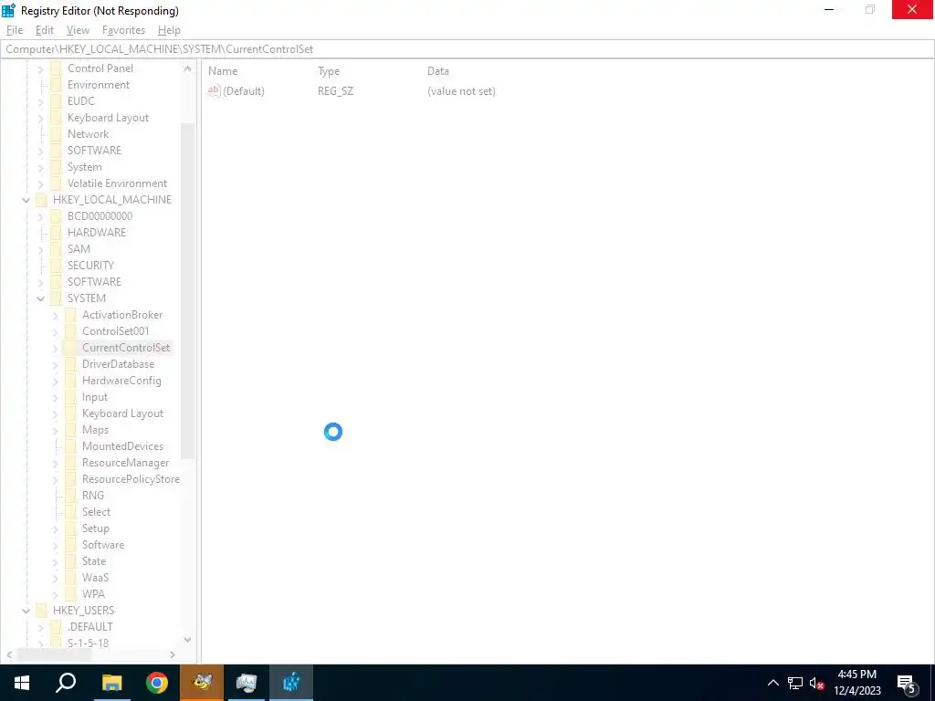The height and width of the screenshot is (701, 935).
Task: Select the Keyboard Layout key under SYSTEM
Action: [x=123, y=413]
